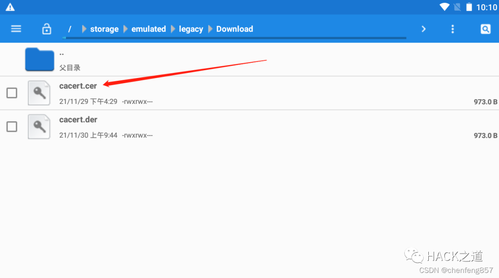Navigate to root slash in path
Viewport: 499px width, 278px height.
[70, 29]
